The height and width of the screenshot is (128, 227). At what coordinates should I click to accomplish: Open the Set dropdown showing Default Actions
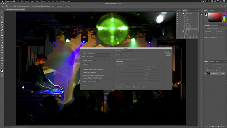(98, 54)
